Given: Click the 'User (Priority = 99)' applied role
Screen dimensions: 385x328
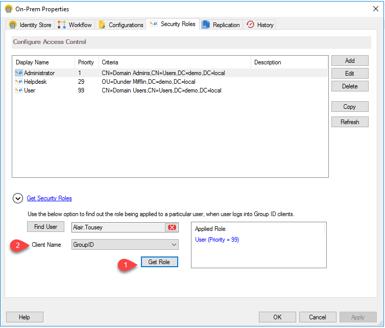Looking at the screenshot, I should tap(217, 240).
